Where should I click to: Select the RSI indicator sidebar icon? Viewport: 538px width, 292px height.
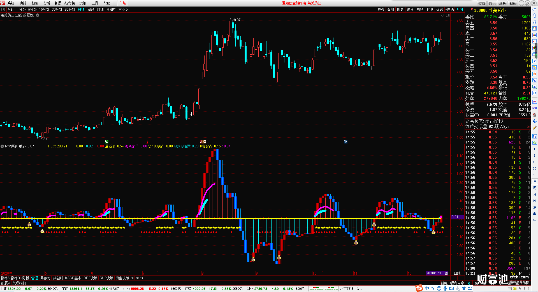pyautogui.click(x=535, y=108)
